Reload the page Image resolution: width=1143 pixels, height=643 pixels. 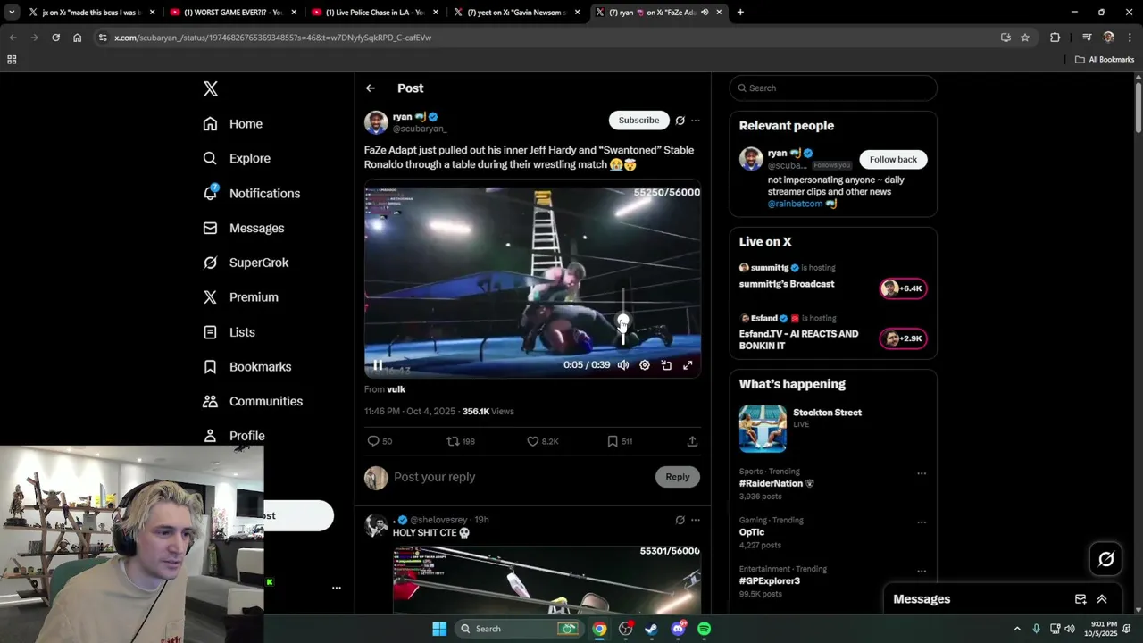[x=55, y=38]
